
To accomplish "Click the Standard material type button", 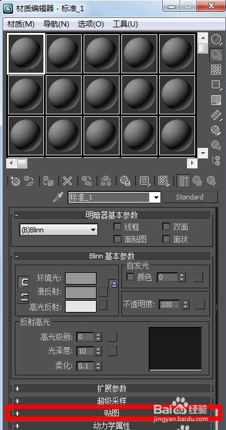I will click(190, 197).
